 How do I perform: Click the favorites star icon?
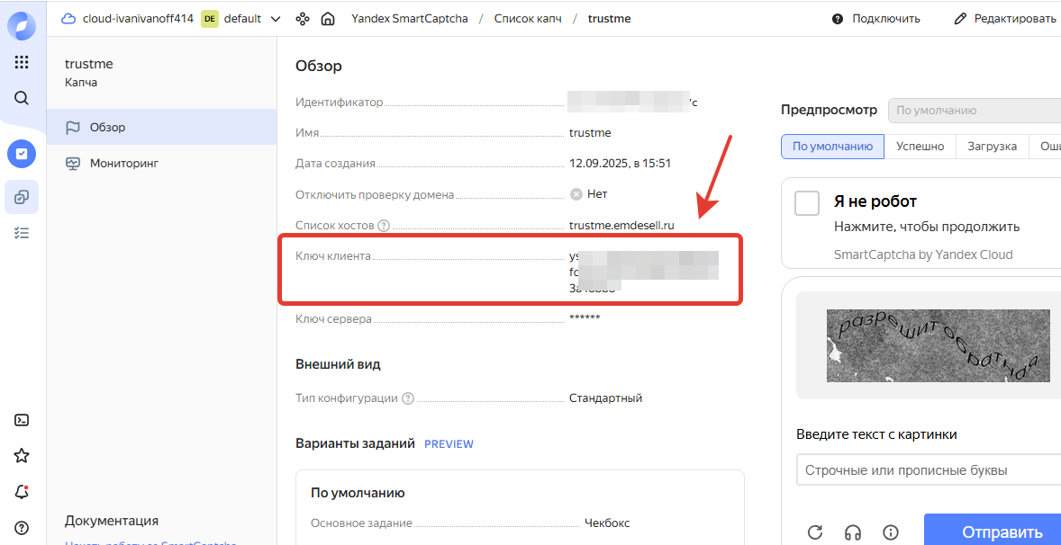click(22, 456)
